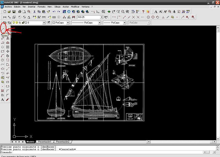Image resolution: width=220 pixels, height=157 pixels.
Task: Select the Explode modify tool
Action: [8, 99]
